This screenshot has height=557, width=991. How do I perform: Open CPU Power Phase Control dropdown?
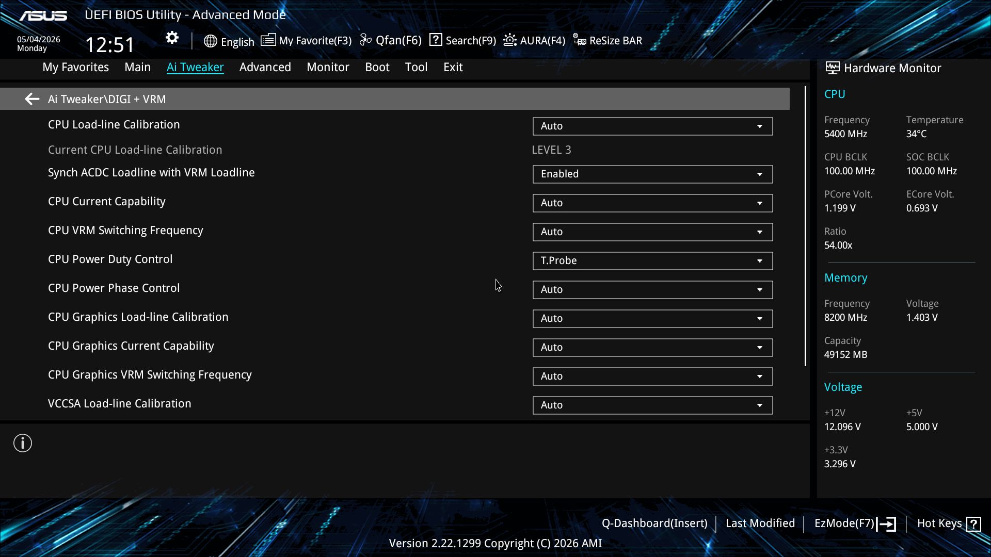pos(652,290)
